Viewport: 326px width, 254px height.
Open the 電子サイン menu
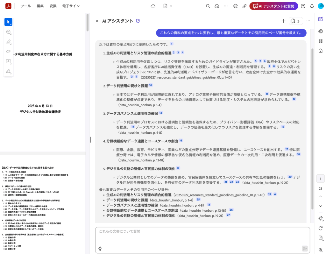(x=71, y=6)
